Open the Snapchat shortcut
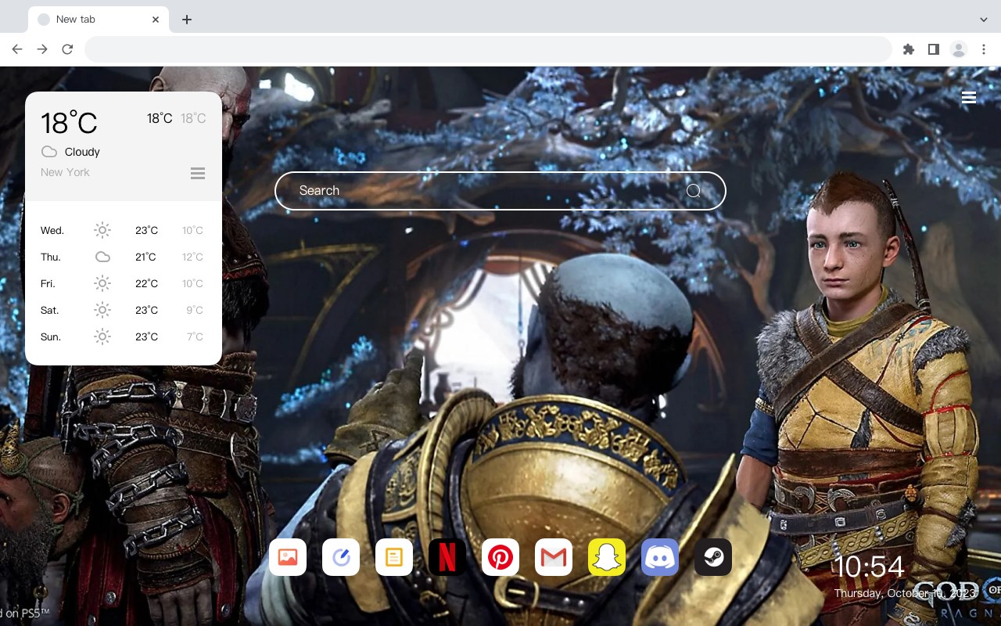 coord(607,557)
